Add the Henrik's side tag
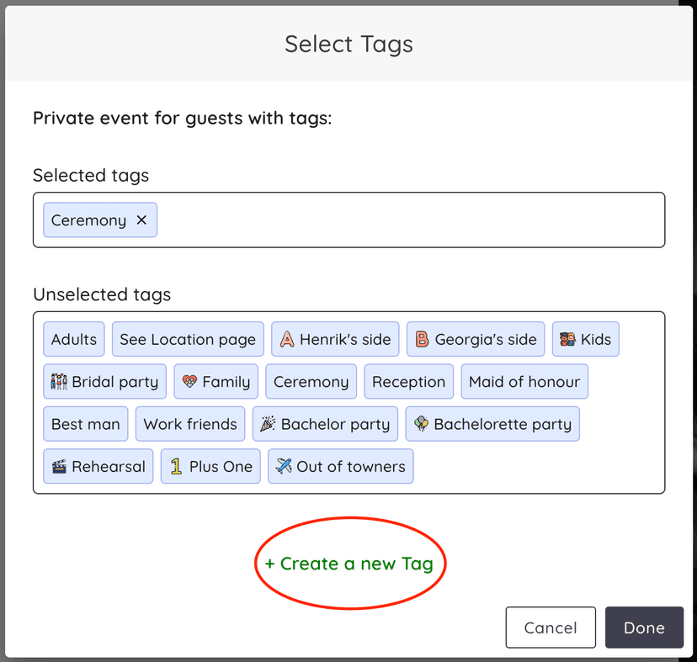697x662 pixels. (335, 339)
